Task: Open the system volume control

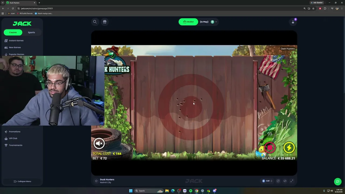Action: pyautogui.click(x=332, y=191)
